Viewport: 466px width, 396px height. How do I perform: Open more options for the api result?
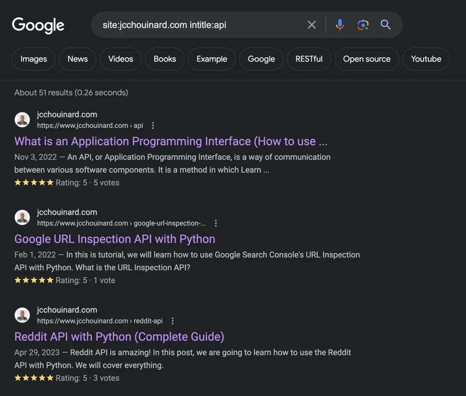[153, 126]
